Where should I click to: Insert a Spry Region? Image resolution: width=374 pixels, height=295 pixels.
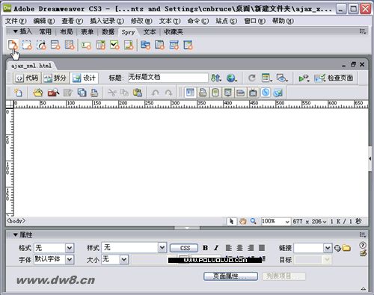tap(27, 45)
